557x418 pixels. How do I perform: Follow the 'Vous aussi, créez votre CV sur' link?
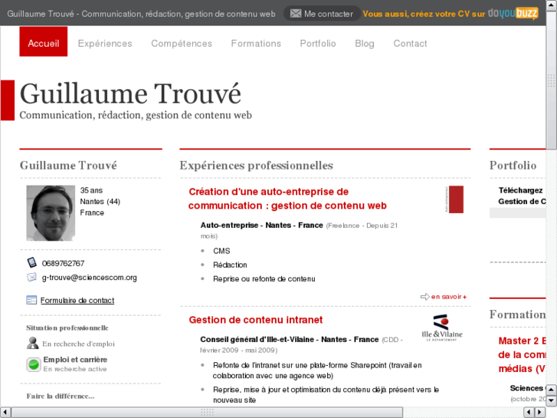(x=424, y=14)
